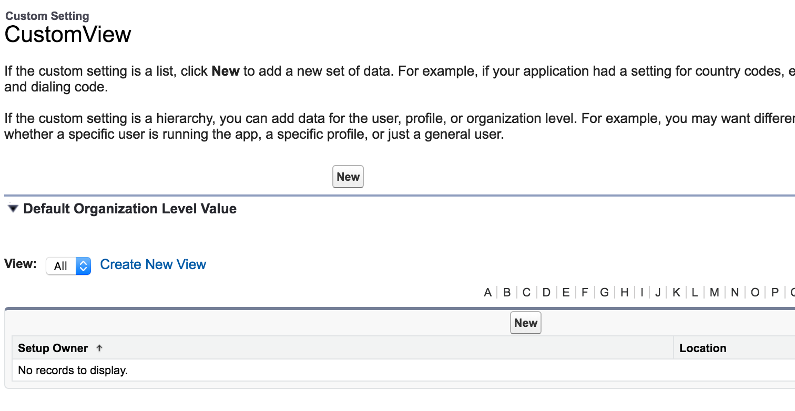Filter records by letter B

(x=507, y=292)
